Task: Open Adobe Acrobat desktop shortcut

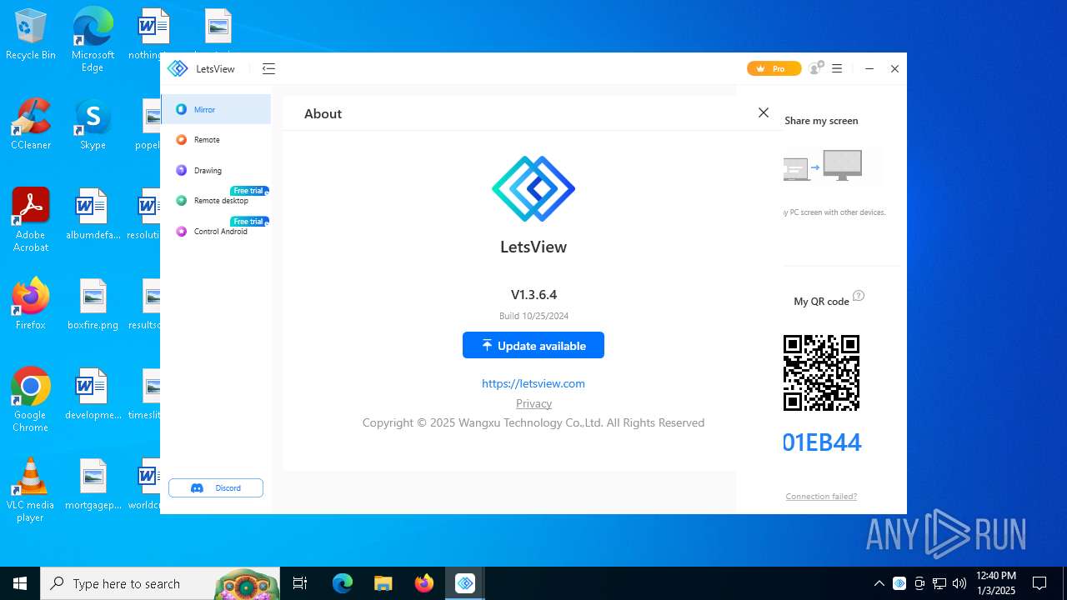Action: coord(31,220)
